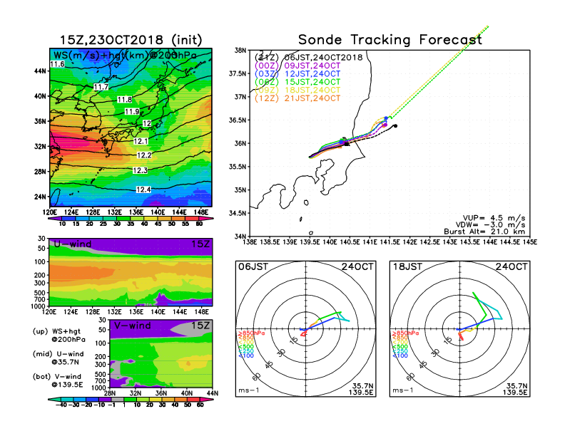Click the blue landing point marker on the track
565x436 pixels.
pos(386,118)
